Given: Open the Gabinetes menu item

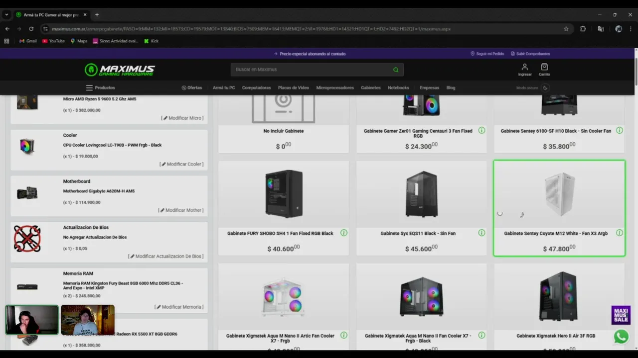Looking at the screenshot, I should (371, 88).
